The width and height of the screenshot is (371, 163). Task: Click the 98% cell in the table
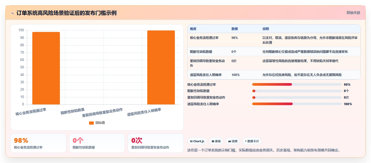coord(235,38)
